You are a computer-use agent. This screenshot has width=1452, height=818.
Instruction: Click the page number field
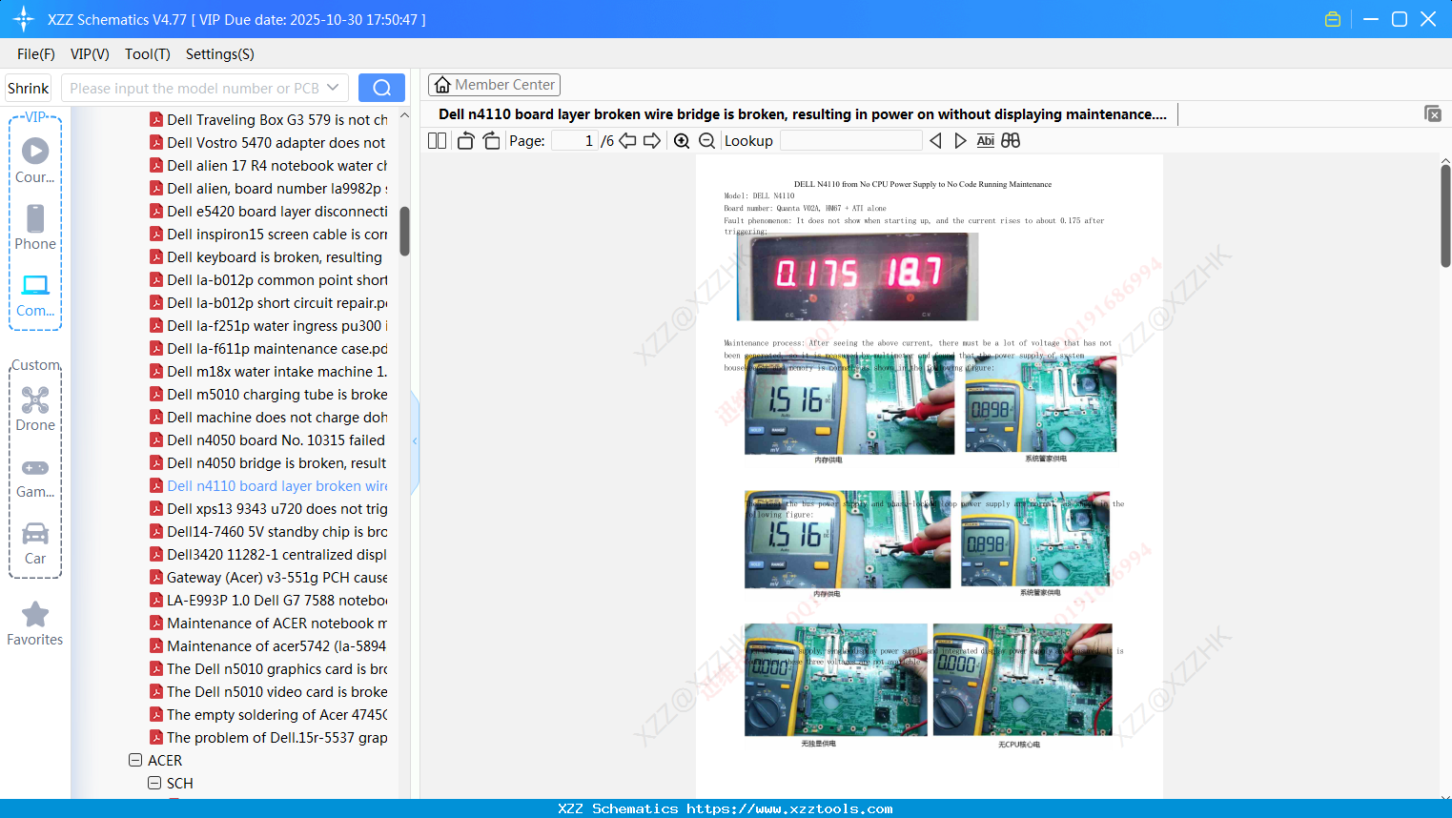point(575,140)
